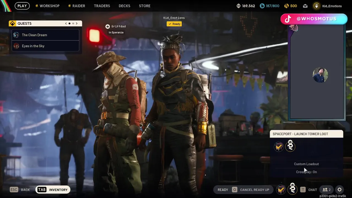Select second quests page dot
This screenshot has height=198, width=352.
(x=73, y=23)
